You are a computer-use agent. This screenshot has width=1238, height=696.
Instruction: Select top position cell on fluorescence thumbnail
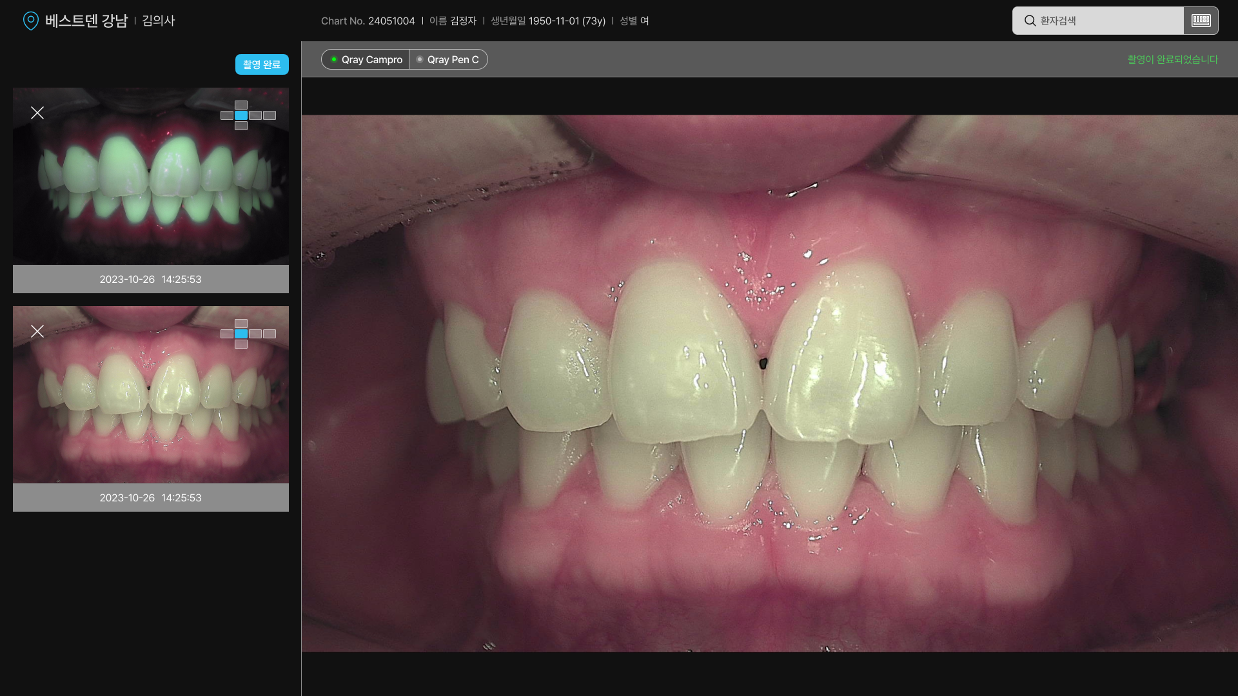click(241, 105)
